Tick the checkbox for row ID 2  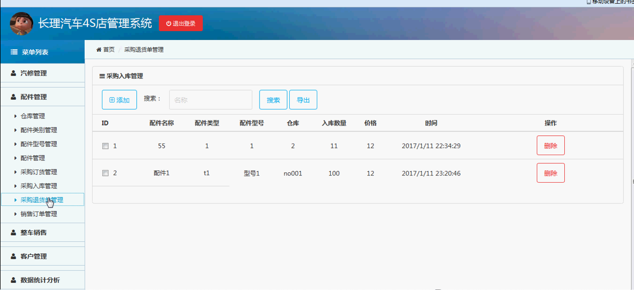click(105, 173)
